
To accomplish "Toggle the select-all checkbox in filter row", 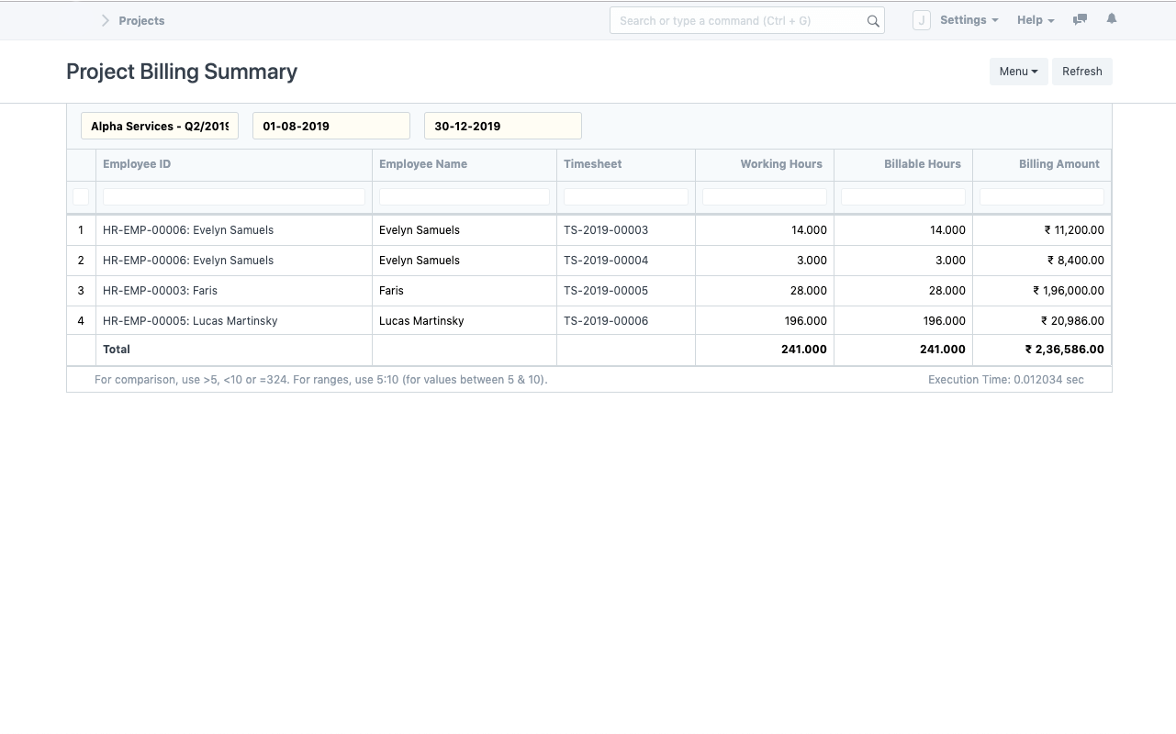I will click(x=81, y=196).
